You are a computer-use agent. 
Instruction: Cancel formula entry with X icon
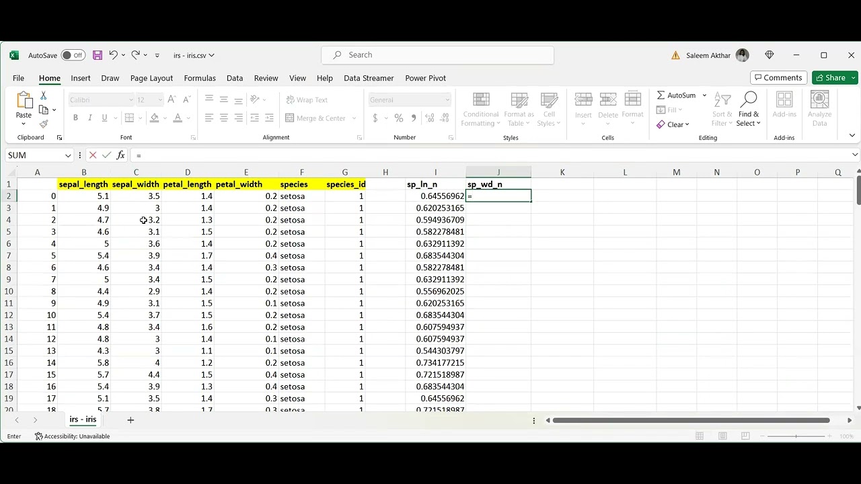(93, 155)
